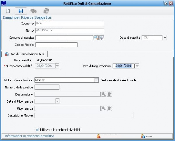Open the Data di Ricomparsa date dropdown
This screenshot has height=141, width=175.
click(57, 101)
